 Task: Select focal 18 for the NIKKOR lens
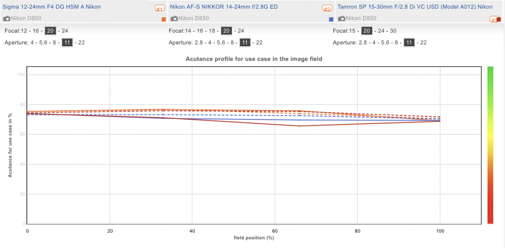213,31
